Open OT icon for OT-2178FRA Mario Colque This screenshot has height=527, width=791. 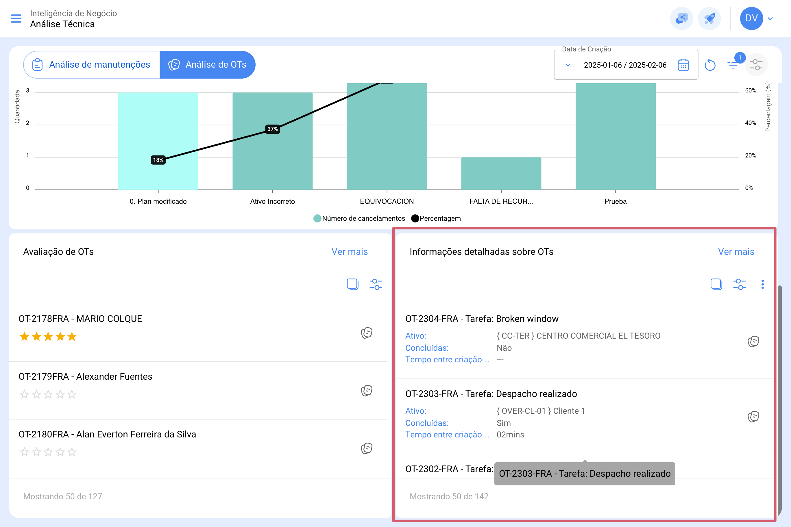click(x=367, y=333)
